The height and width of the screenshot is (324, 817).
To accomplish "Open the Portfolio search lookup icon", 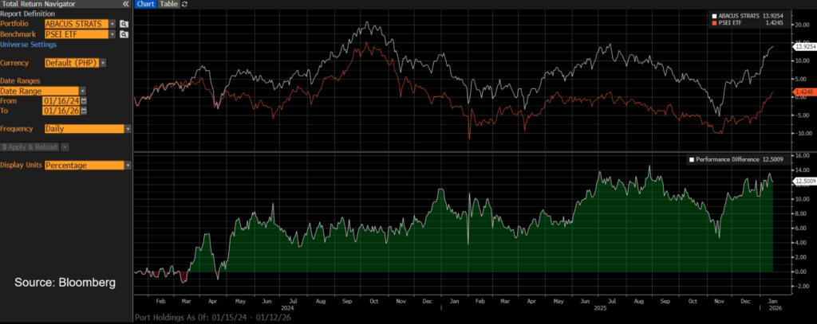I will point(124,24).
